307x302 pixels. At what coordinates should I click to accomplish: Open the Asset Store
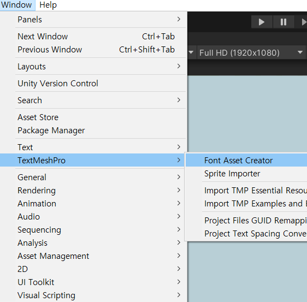tap(93, 117)
